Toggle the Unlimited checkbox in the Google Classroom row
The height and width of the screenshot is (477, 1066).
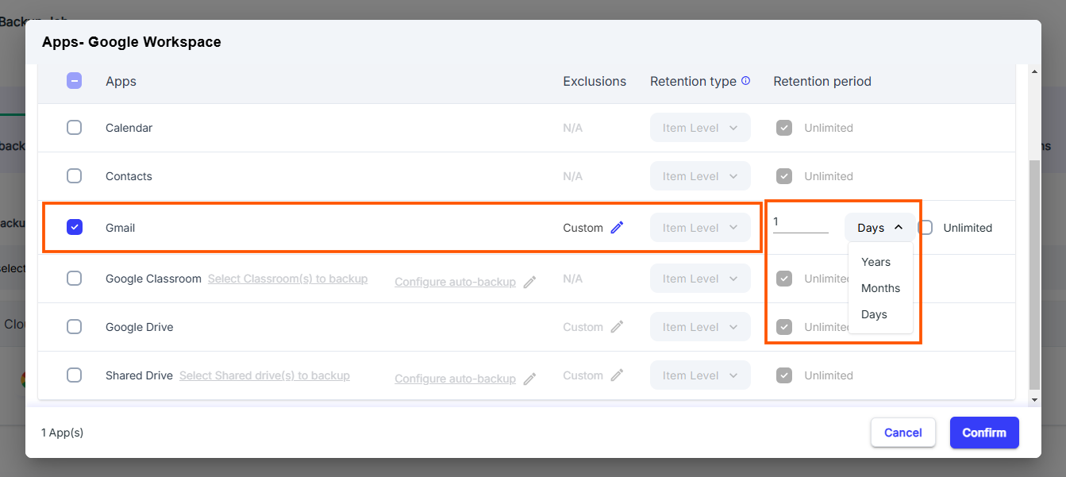(784, 279)
